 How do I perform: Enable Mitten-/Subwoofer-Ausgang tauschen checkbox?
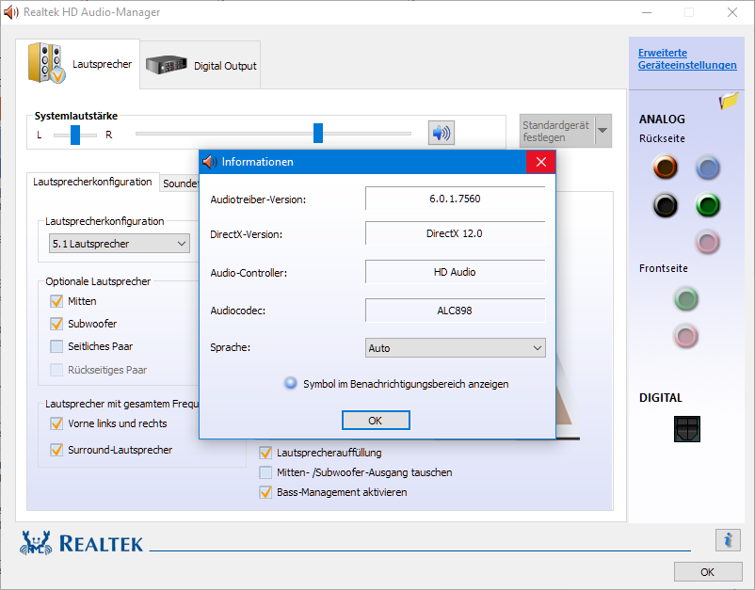[265, 472]
